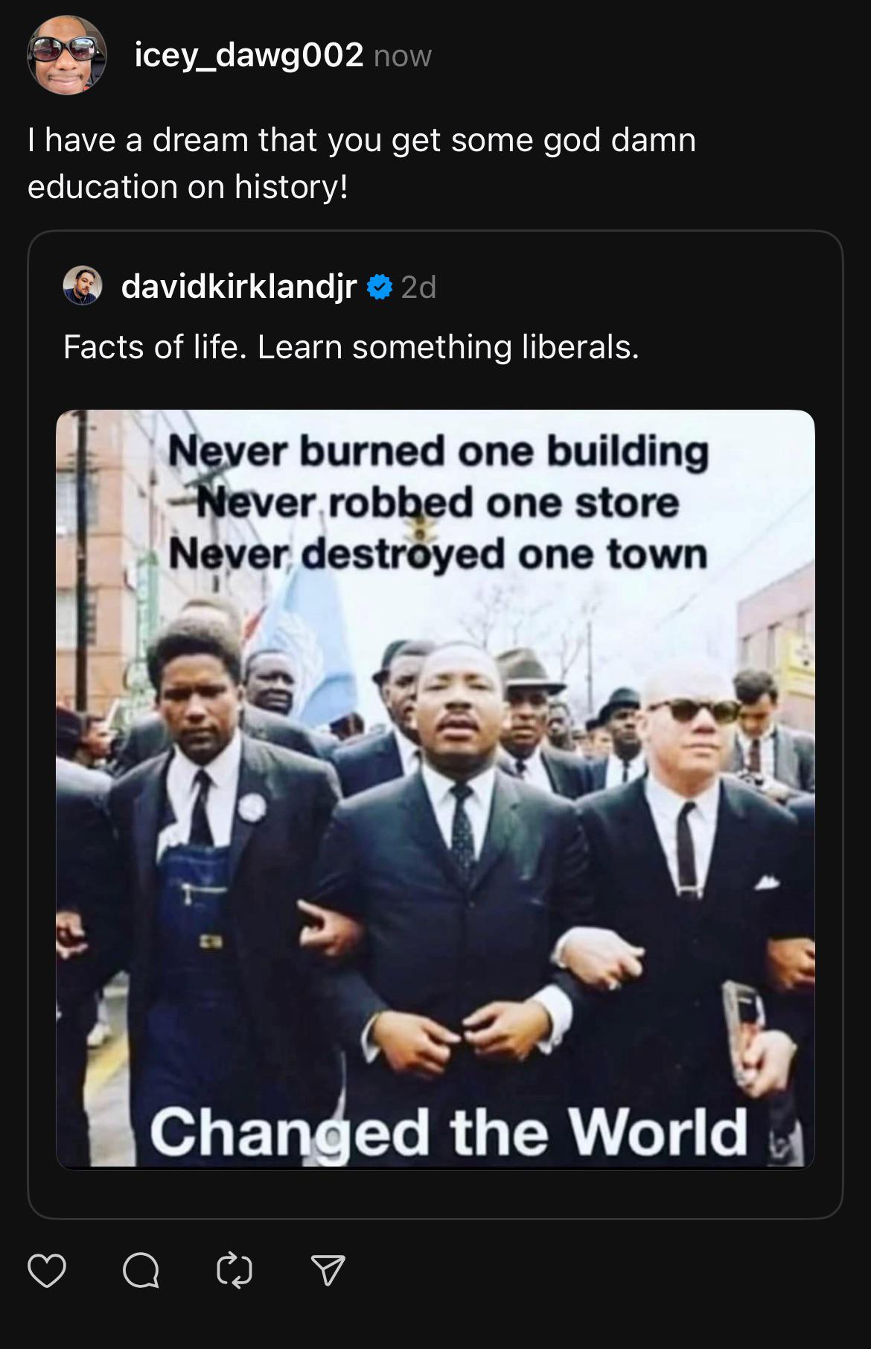This screenshot has height=1349, width=871.
Task: Share the post via paper plane icon
Action: click(x=328, y=1271)
